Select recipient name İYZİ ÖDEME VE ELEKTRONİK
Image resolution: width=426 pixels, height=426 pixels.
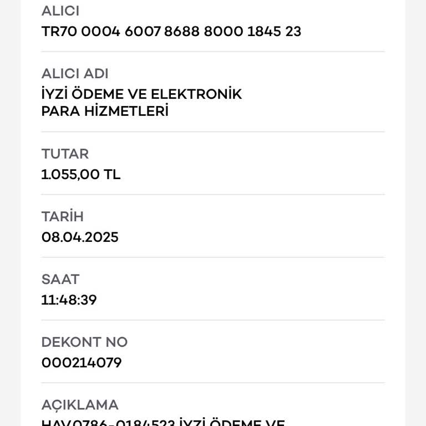pyautogui.click(x=141, y=94)
